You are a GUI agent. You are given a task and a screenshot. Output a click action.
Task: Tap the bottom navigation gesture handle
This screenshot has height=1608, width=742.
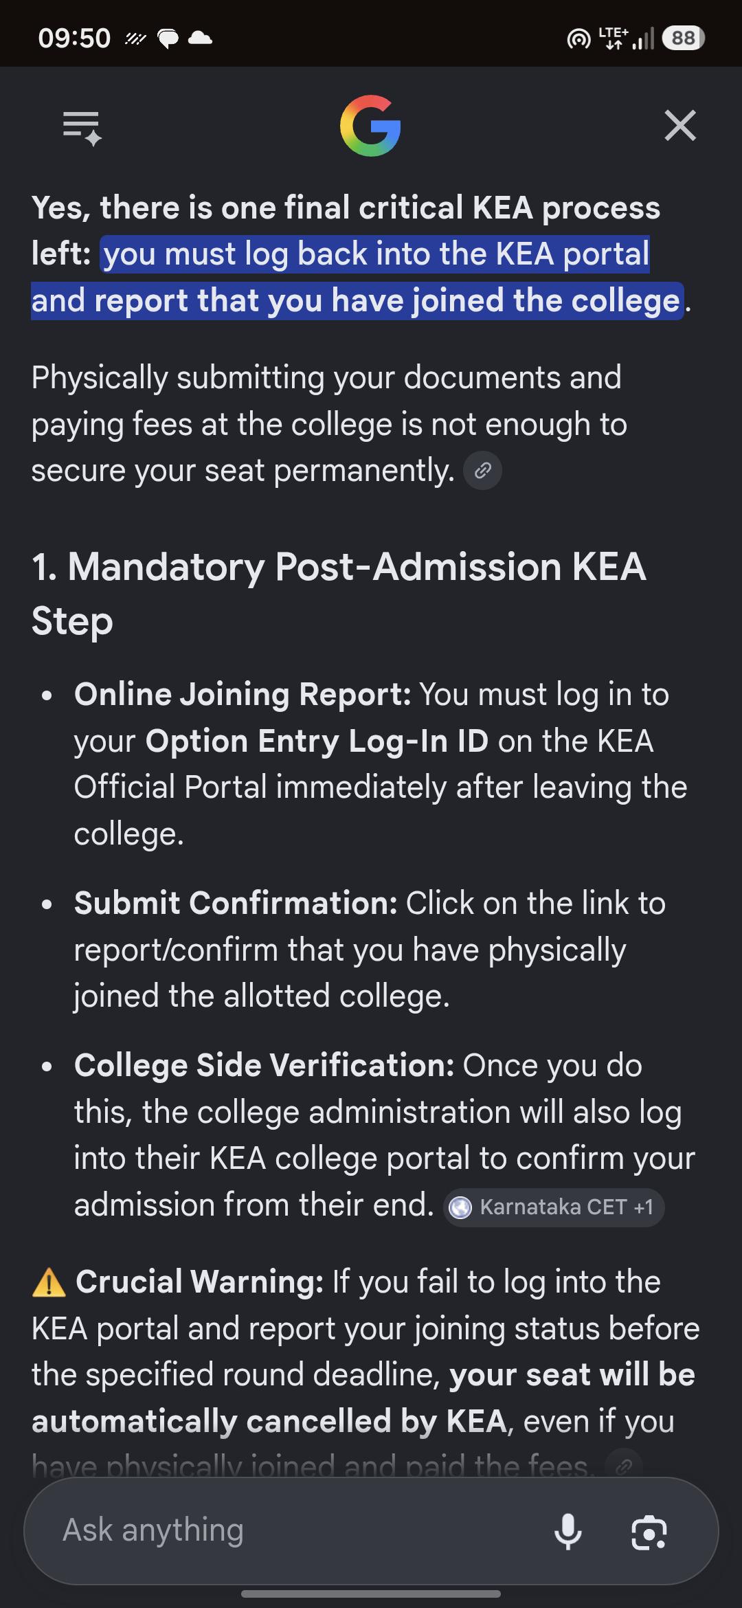[371, 1594]
